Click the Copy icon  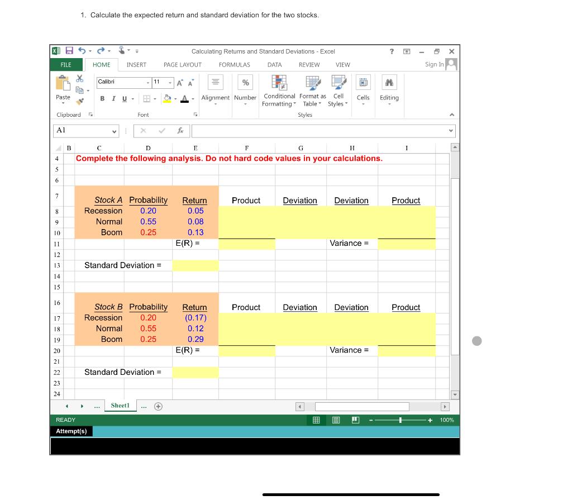point(79,90)
